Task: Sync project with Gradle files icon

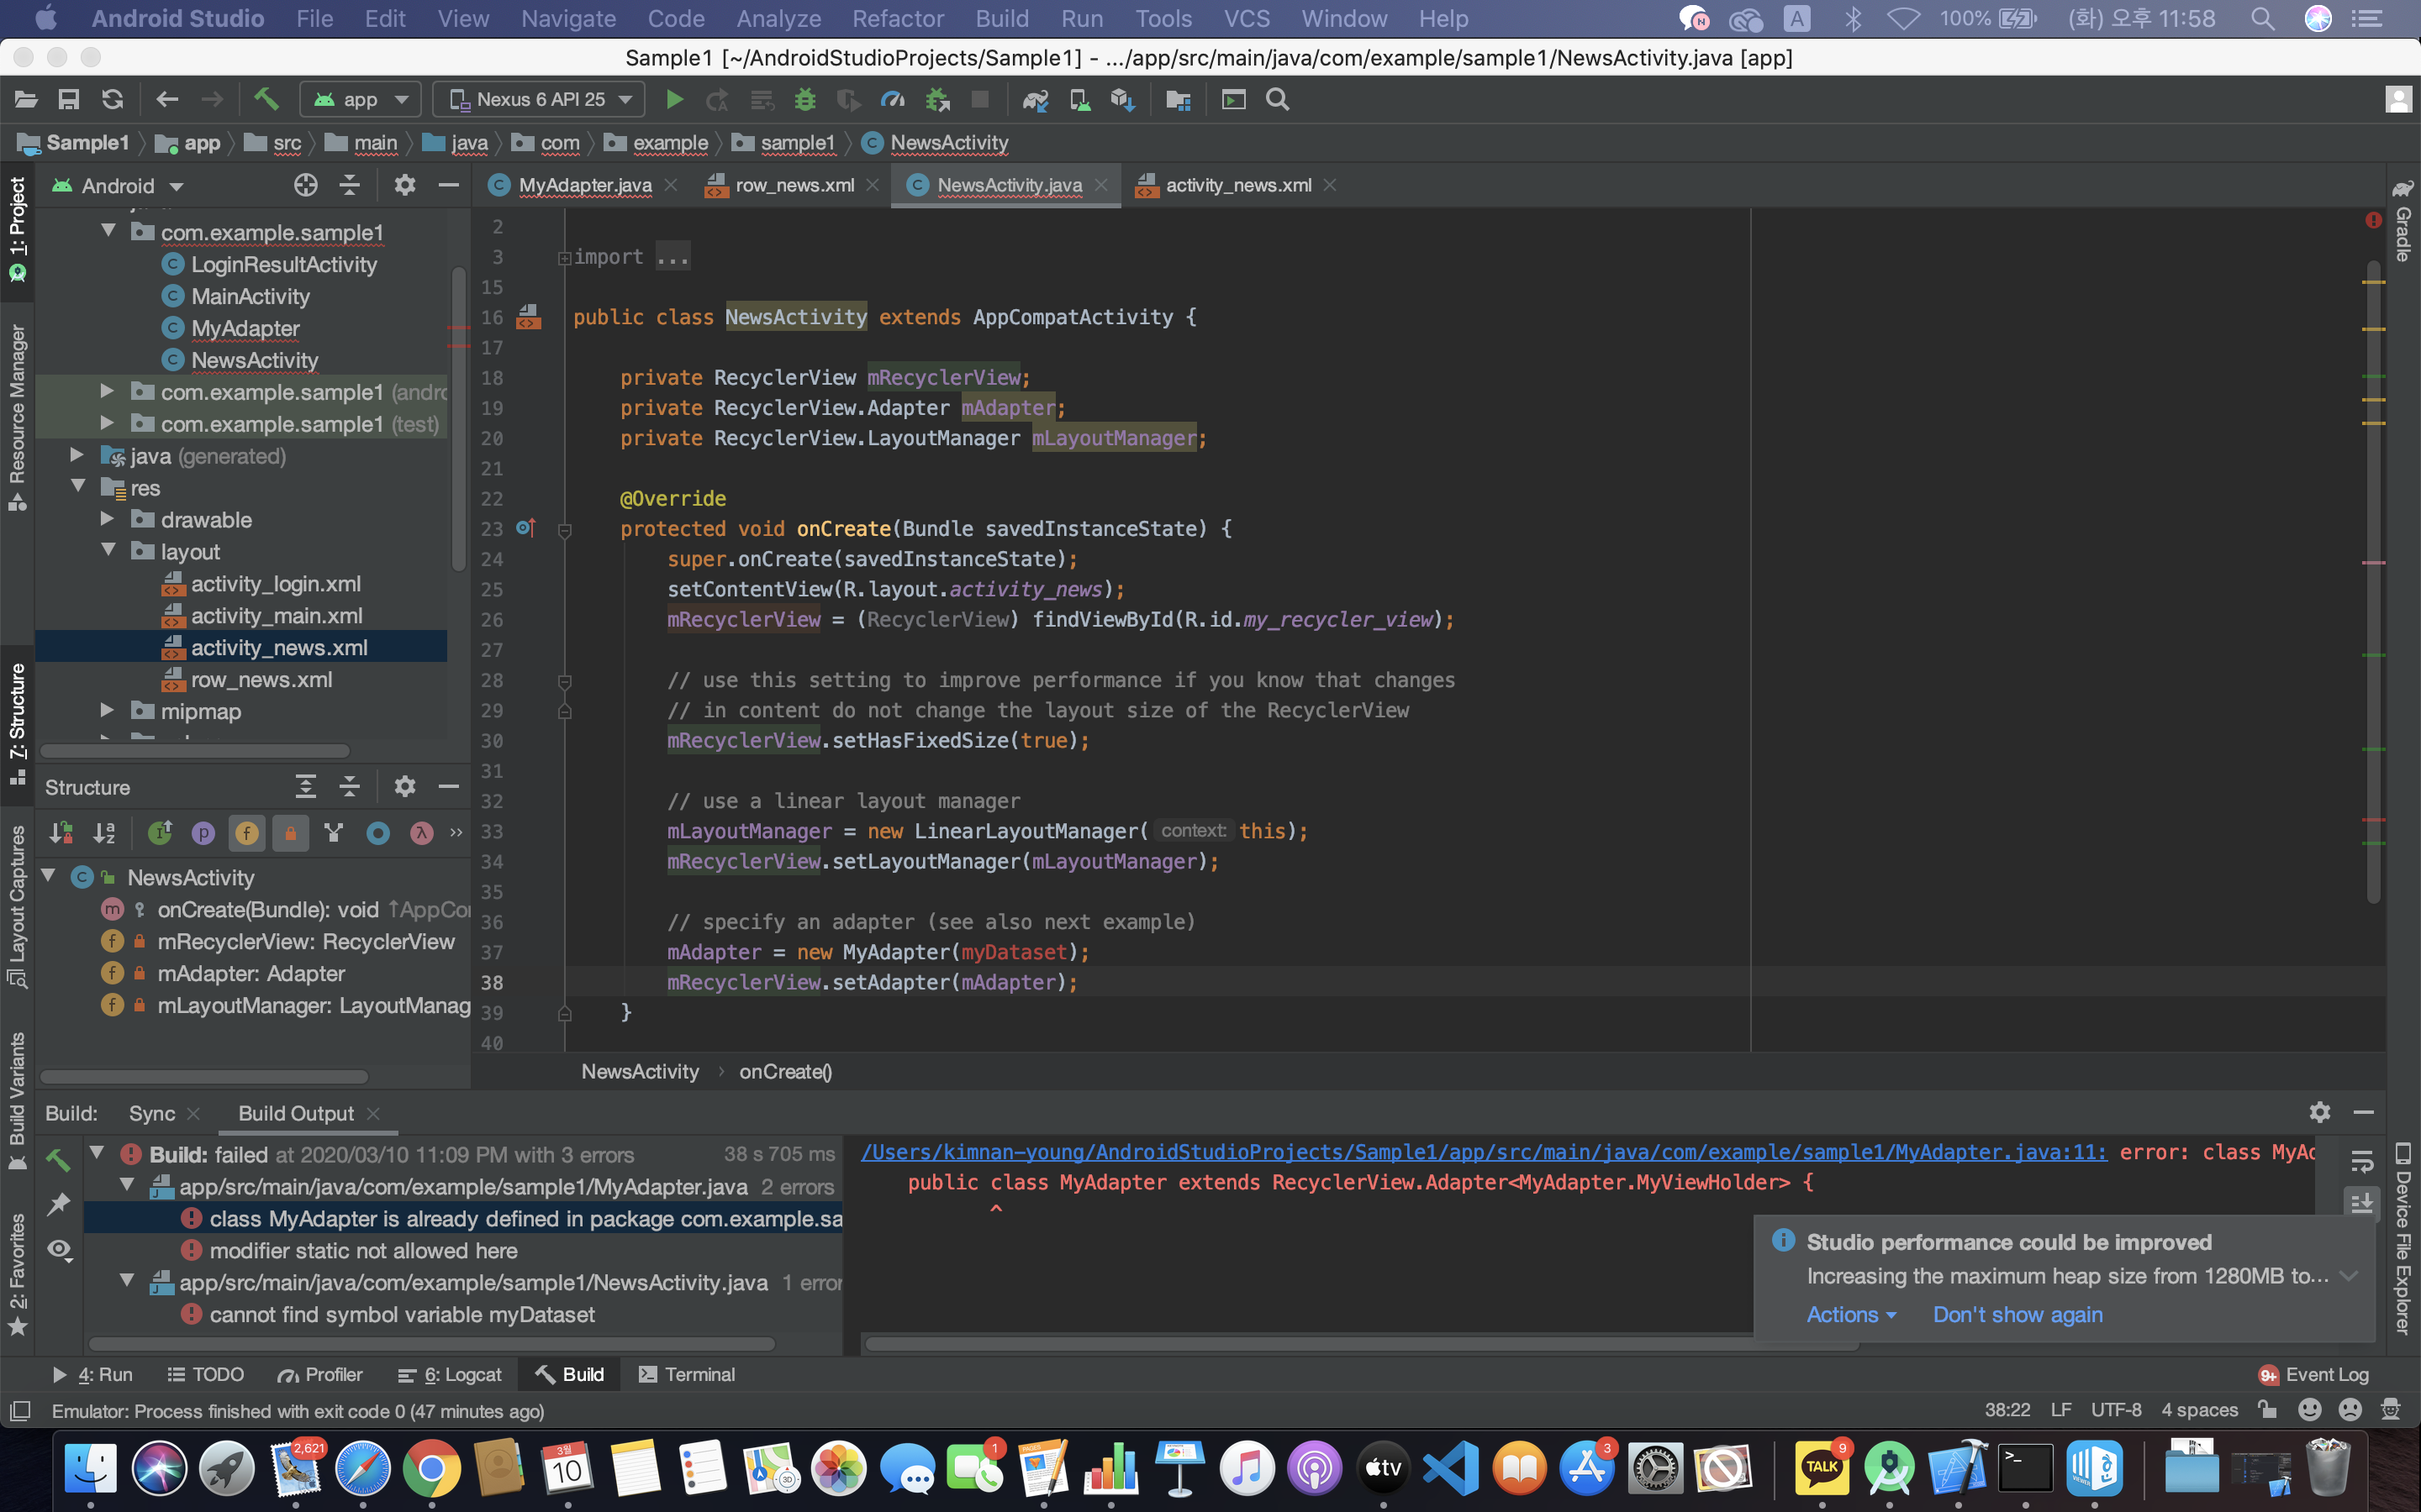Action: [x=1035, y=100]
